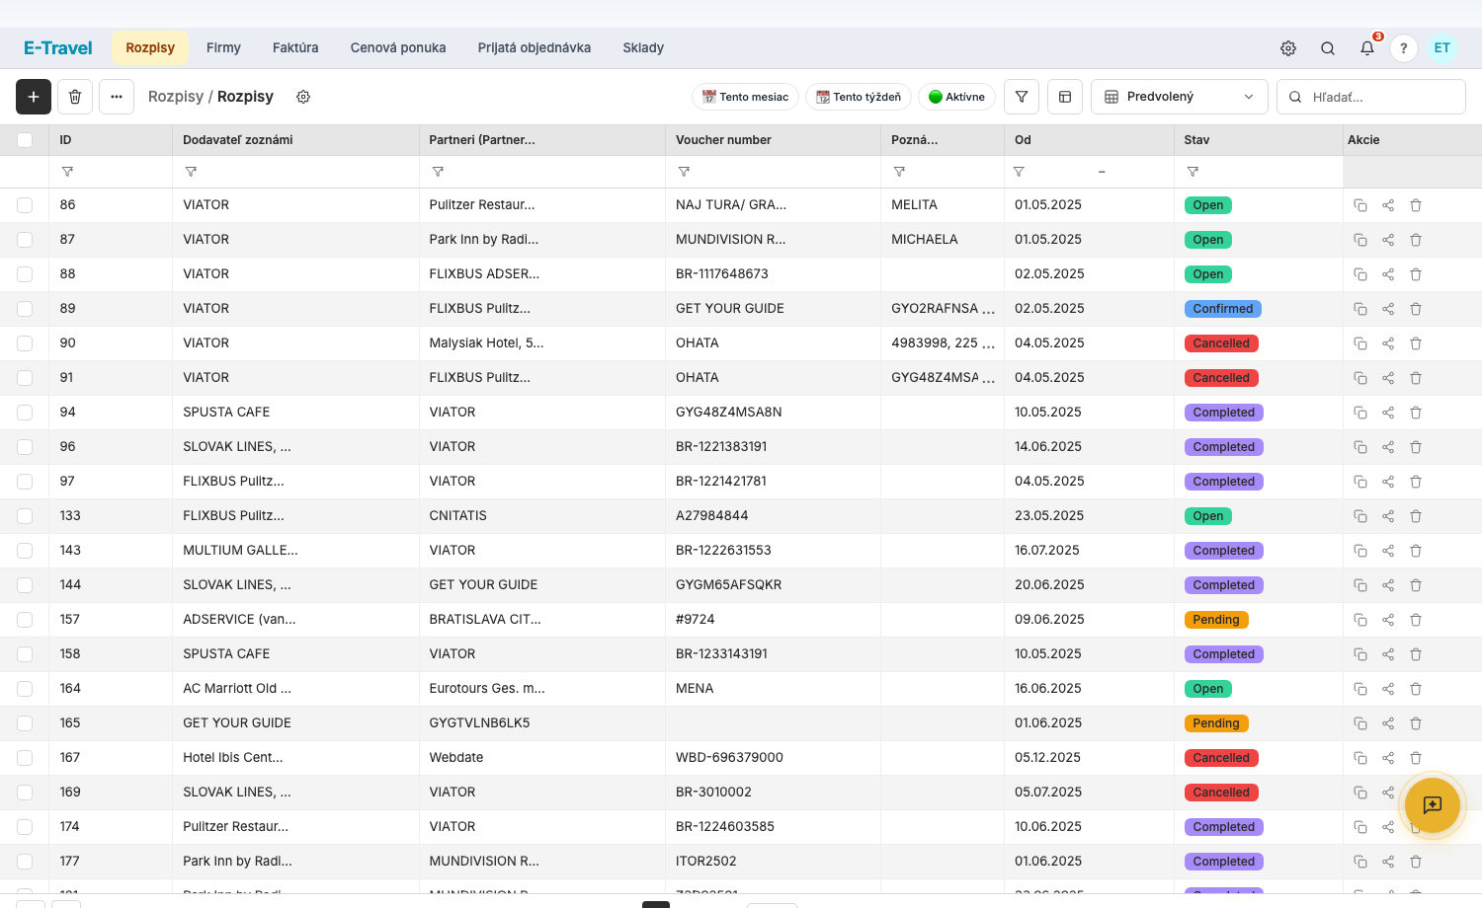Apply the Tento mesiac quick filter
Viewport: 1482px width, 908px height.
[x=746, y=97]
